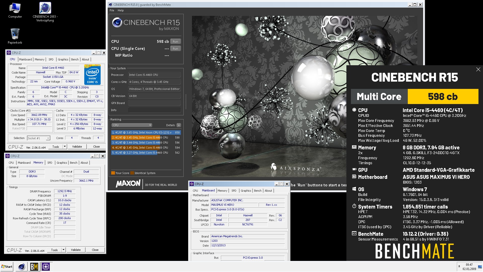
Task: Click the Identical System legend swatch
Action: coord(132,173)
